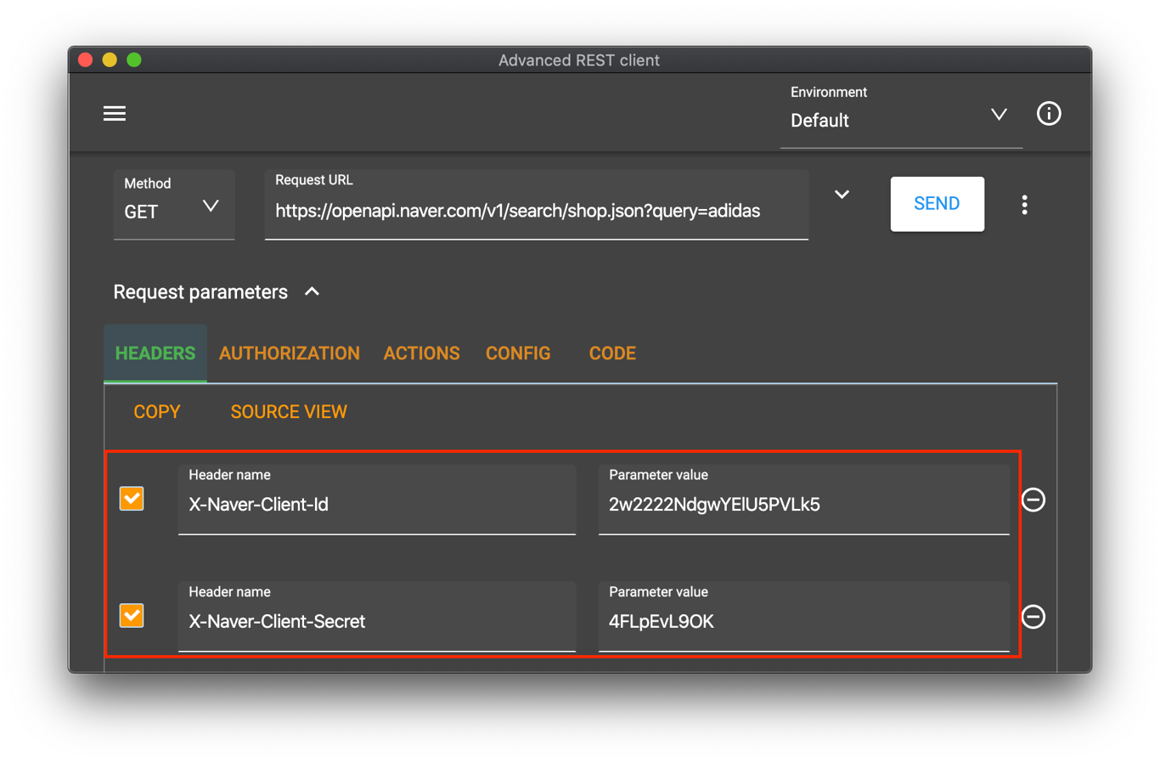Switch to the HEADERS tab
1160x763 pixels.
155,353
